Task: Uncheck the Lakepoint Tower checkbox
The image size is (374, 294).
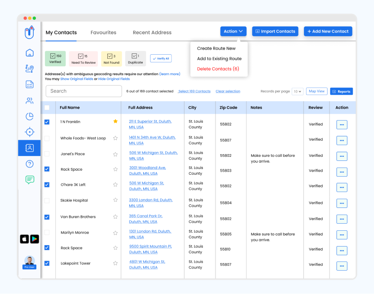Action: point(47,263)
